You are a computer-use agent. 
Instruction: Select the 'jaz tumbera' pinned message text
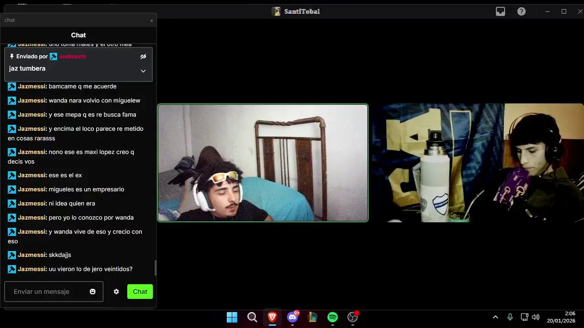27,69
